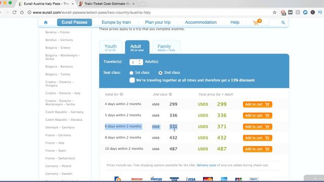The width and height of the screenshot is (324, 182).
Task: Switch to the Adult tab
Action: 137,48
